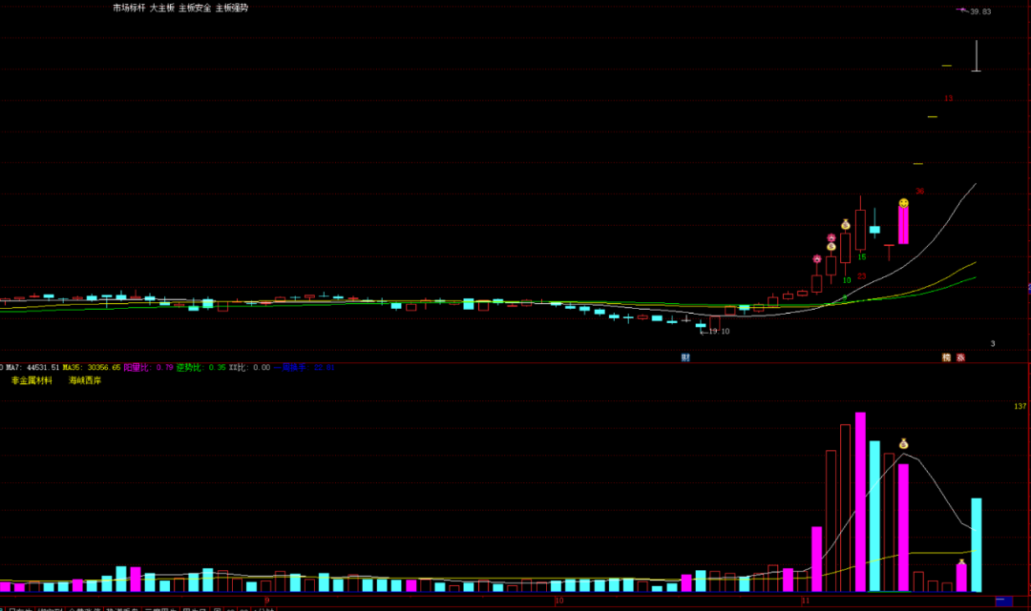Click the last white candlestick near 39.83
The image size is (1031, 611).
[977, 56]
